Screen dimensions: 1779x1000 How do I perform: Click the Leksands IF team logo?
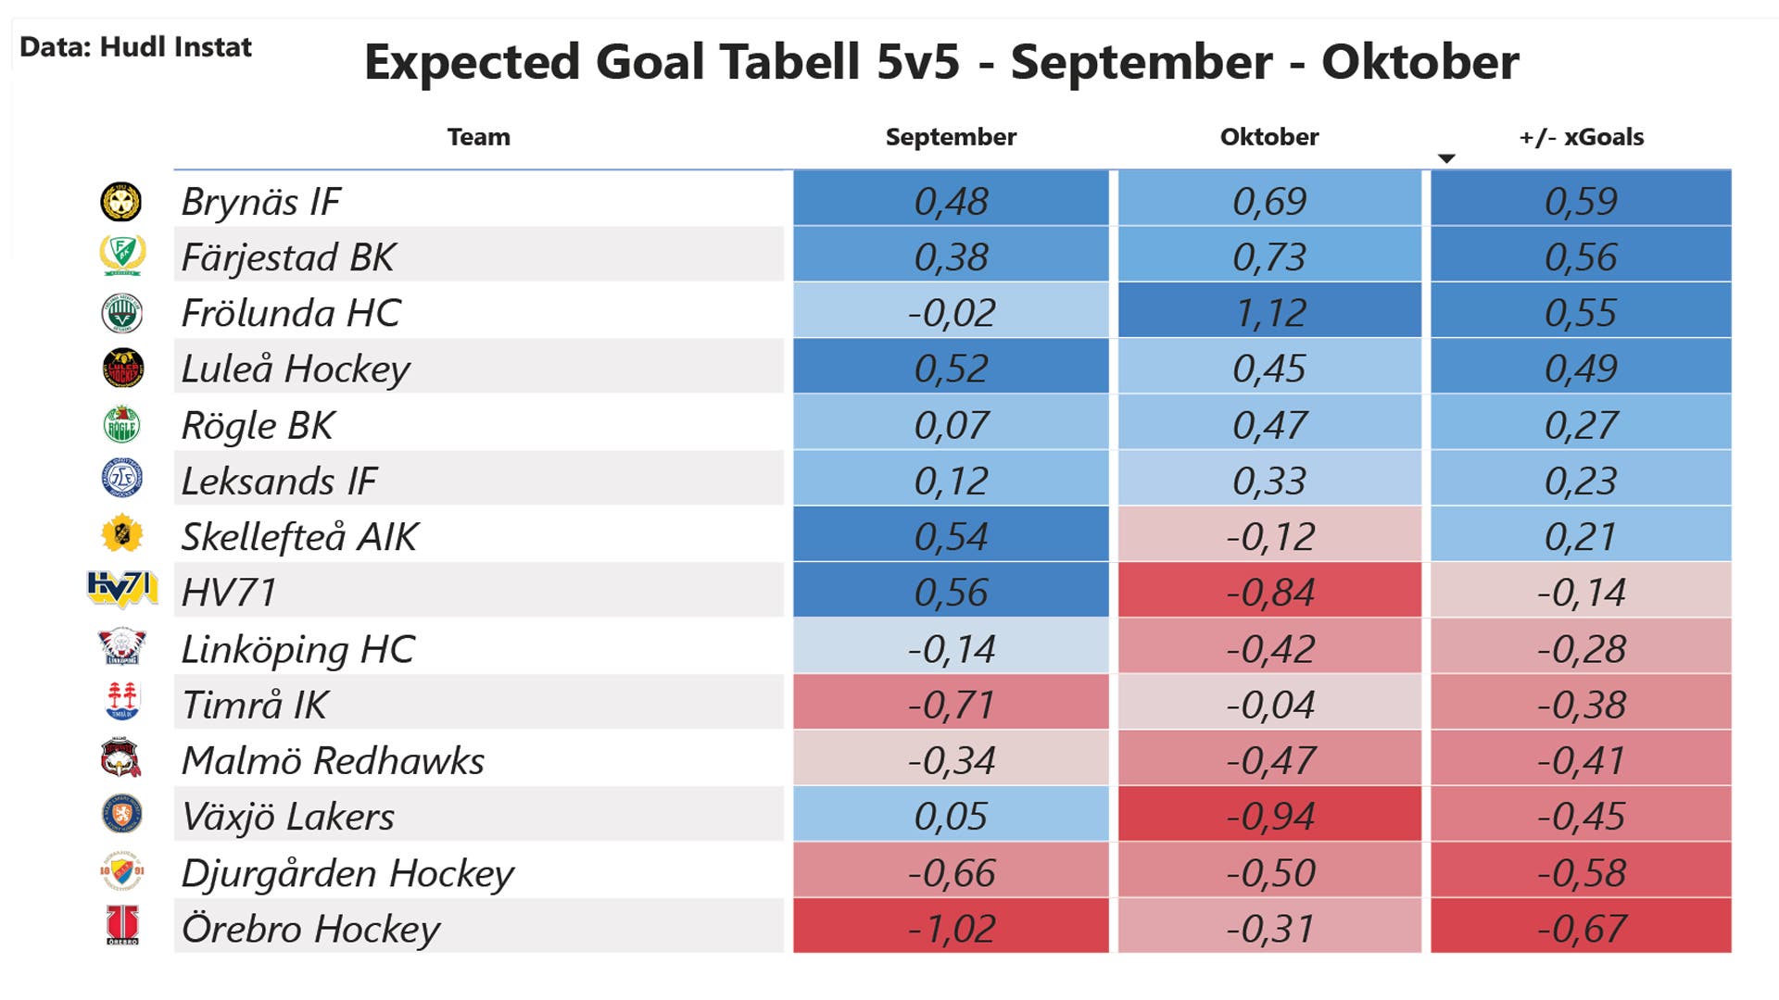[x=121, y=480]
